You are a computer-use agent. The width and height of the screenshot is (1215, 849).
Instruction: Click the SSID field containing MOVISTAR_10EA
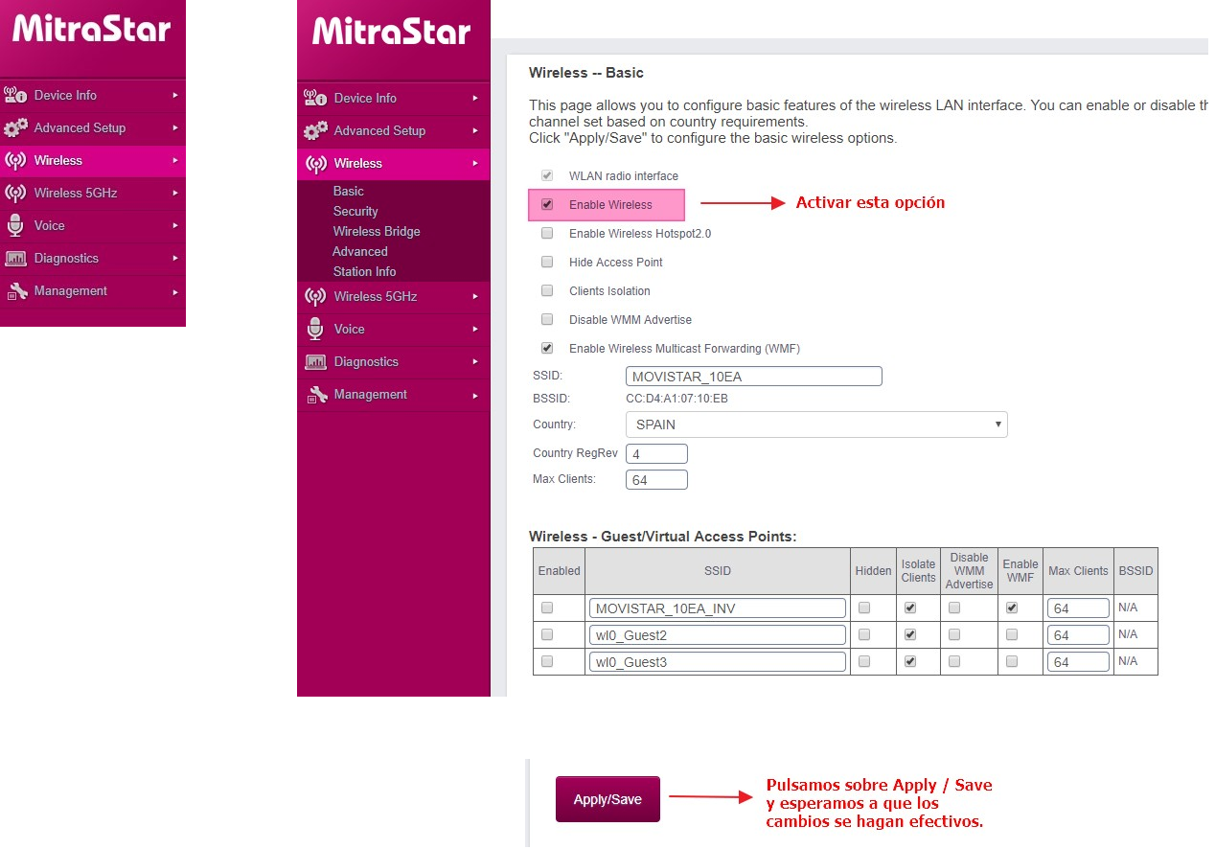[x=753, y=377]
